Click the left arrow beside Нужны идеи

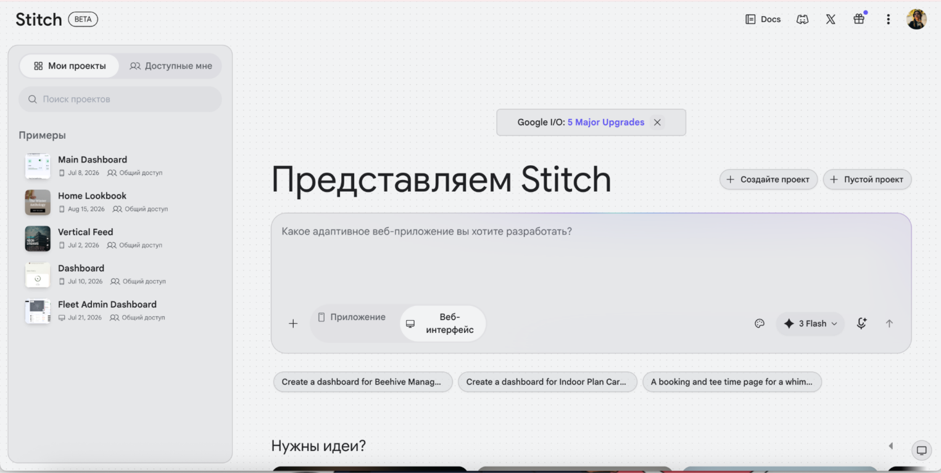pos(890,446)
